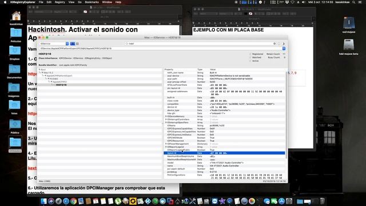Viewport: 366px width, 206px height.
Task: Open Trash in the dock
Action: click(x=322, y=201)
